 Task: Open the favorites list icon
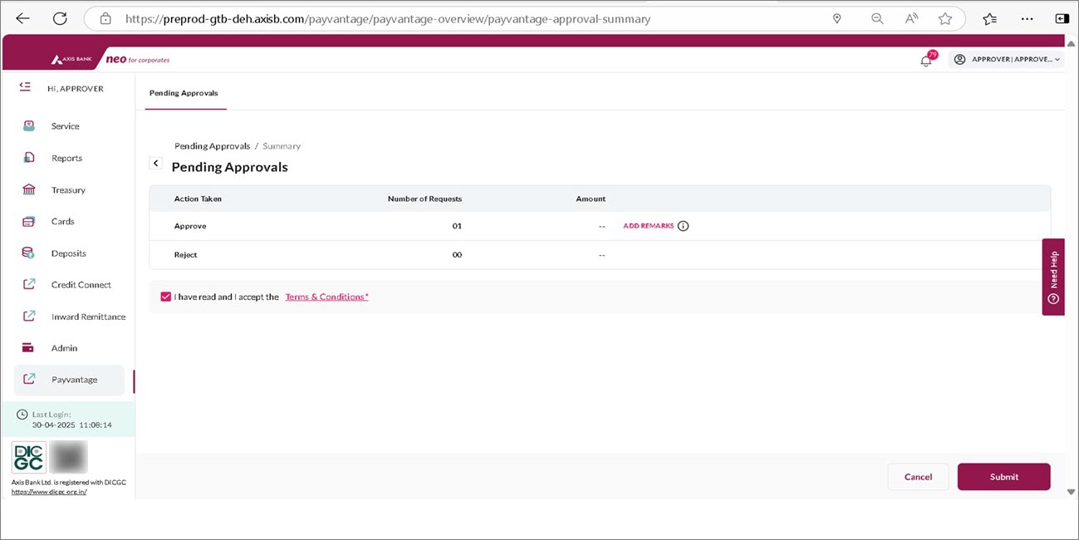tap(989, 18)
